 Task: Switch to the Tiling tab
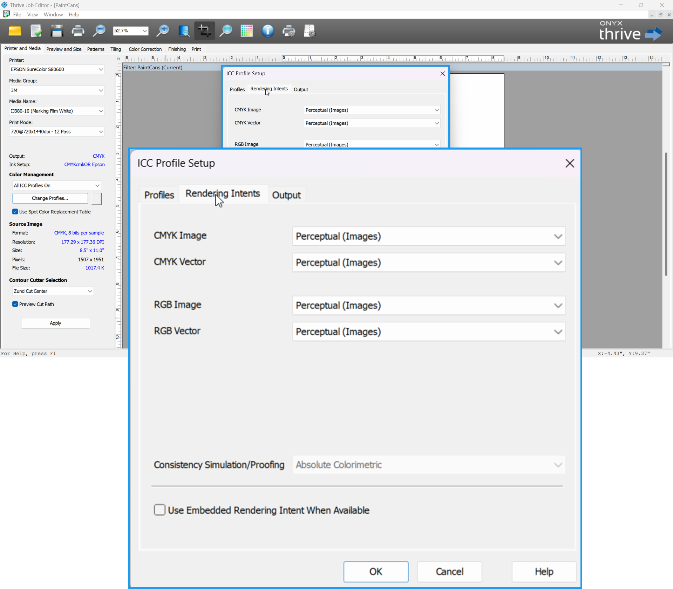[x=116, y=49]
